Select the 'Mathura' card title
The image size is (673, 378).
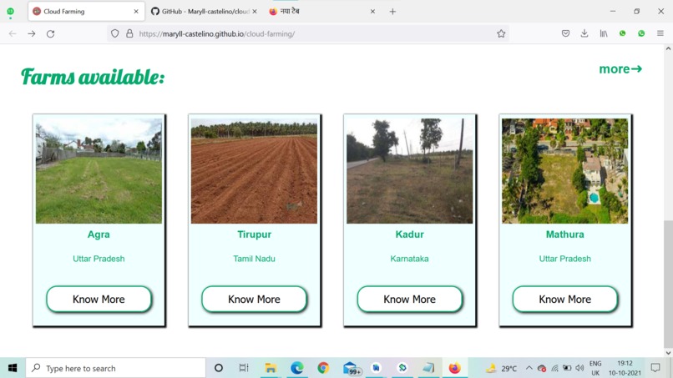[564, 234]
